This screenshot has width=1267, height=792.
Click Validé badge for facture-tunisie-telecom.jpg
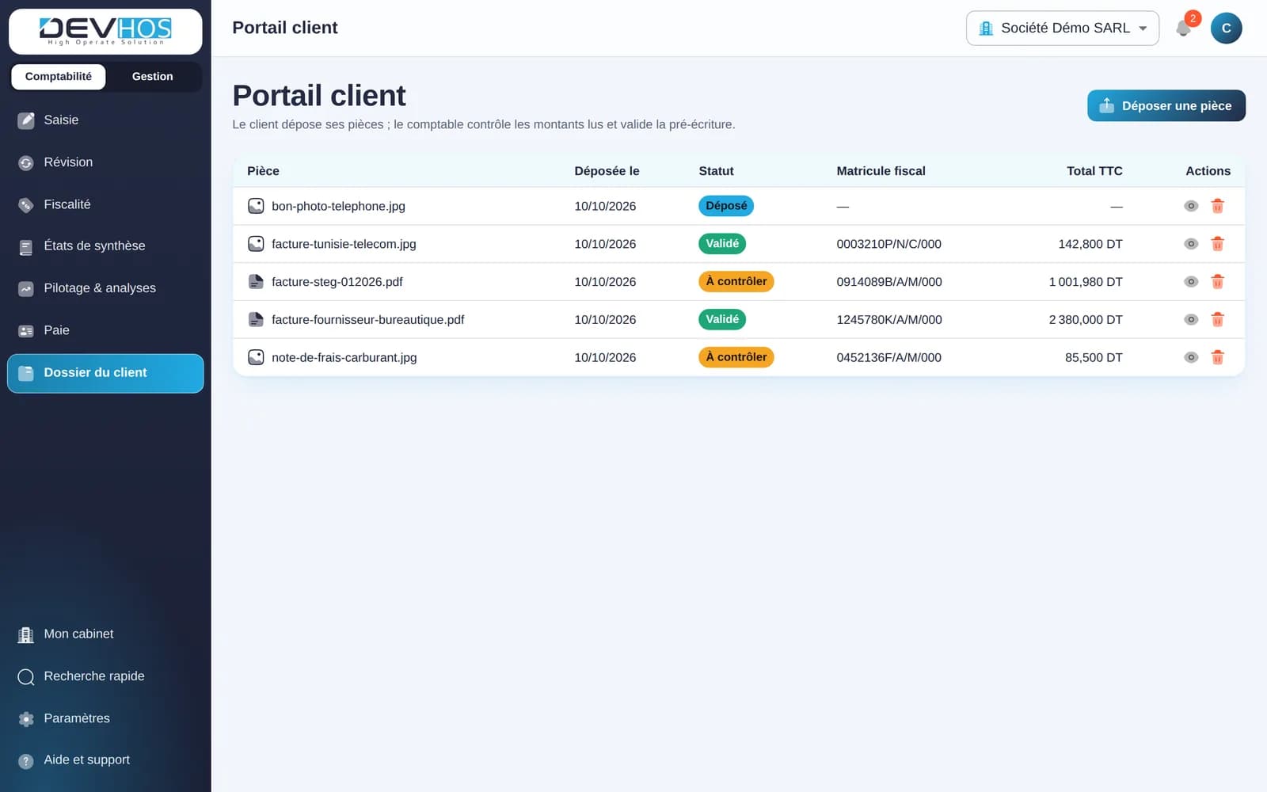pyautogui.click(x=722, y=244)
